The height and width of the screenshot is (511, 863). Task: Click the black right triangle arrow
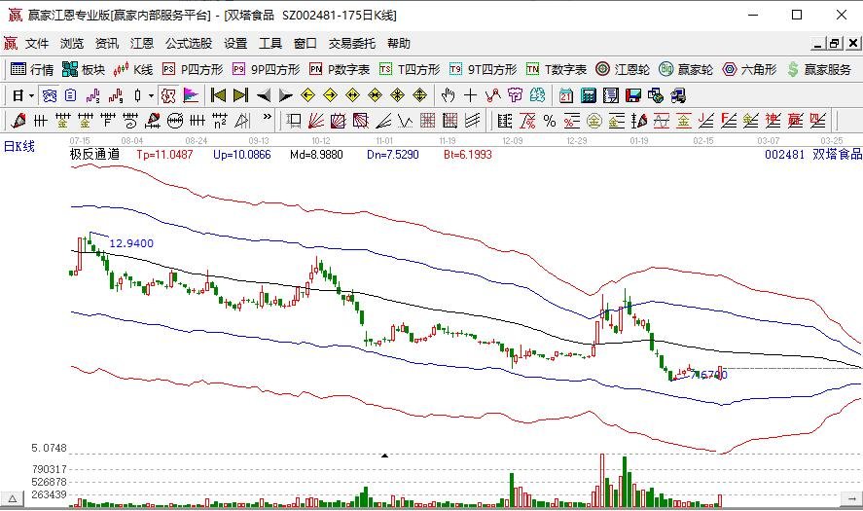286,95
